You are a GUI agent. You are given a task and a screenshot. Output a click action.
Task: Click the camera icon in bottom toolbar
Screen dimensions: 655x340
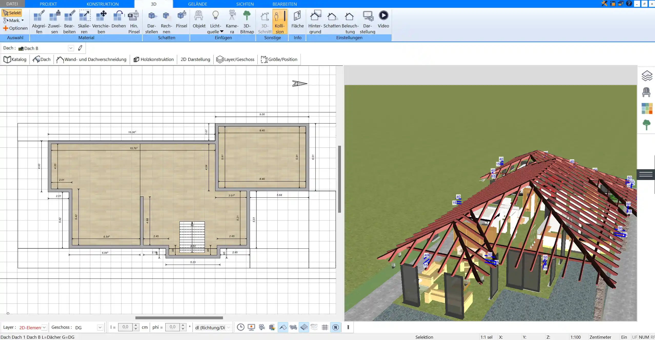click(x=262, y=327)
